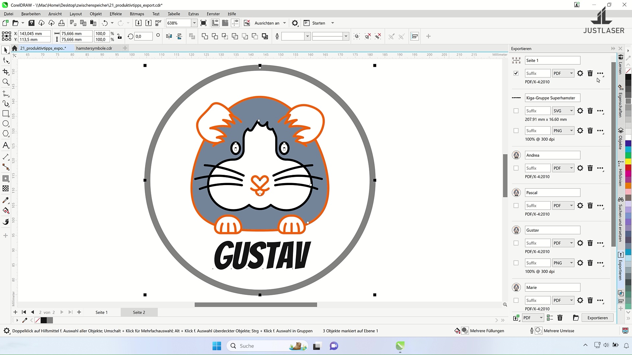Delete the Pascal PDF export entry
The image size is (632, 355).
(x=590, y=205)
